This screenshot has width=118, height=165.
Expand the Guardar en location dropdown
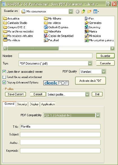71,11
